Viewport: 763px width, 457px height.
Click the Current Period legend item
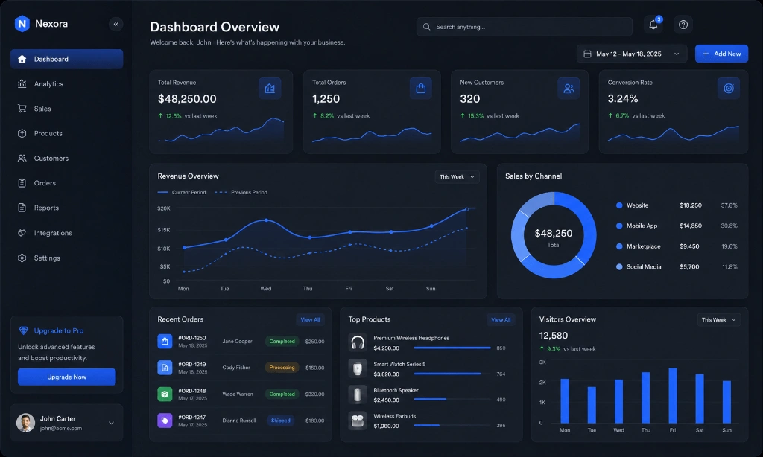click(182, 193)
